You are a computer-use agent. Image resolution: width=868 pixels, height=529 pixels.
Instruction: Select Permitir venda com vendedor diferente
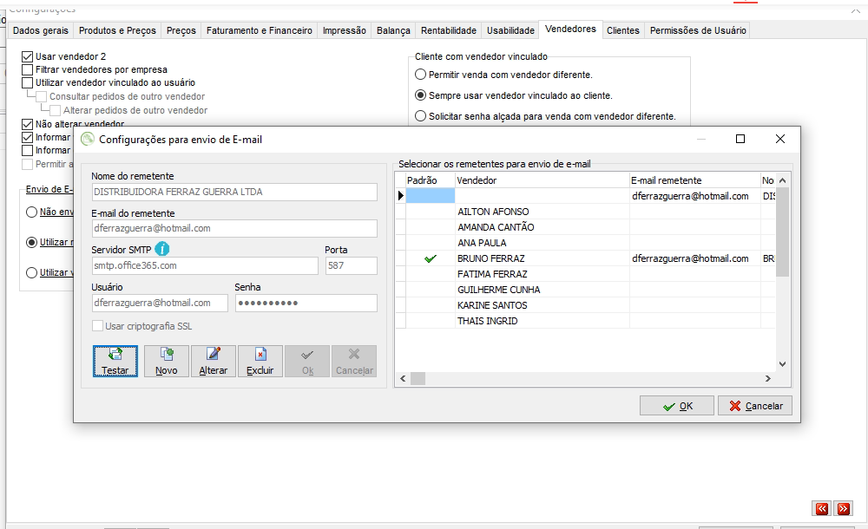click(421, 75)
